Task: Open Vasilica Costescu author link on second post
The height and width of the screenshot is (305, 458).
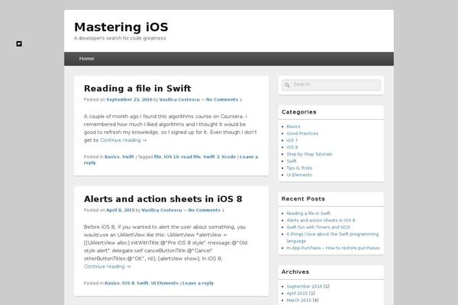Action: [x=162, y=210]
